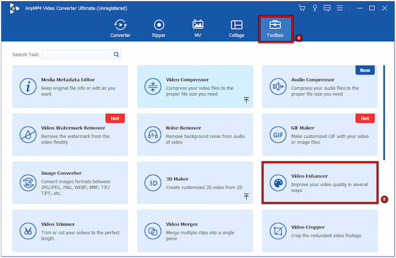The image size is (396, 258).
Task: Switch to the Ripper tab
Action: coord(159,28)
